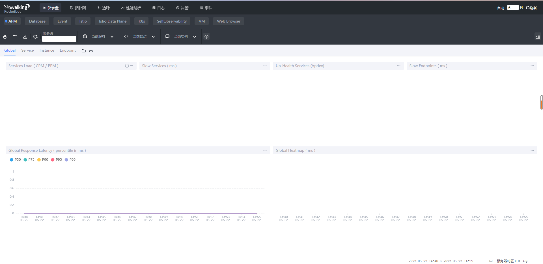Click the refresh interval seconds input
Viewport: 543px width, 264px height.
(x=513, y=8)
